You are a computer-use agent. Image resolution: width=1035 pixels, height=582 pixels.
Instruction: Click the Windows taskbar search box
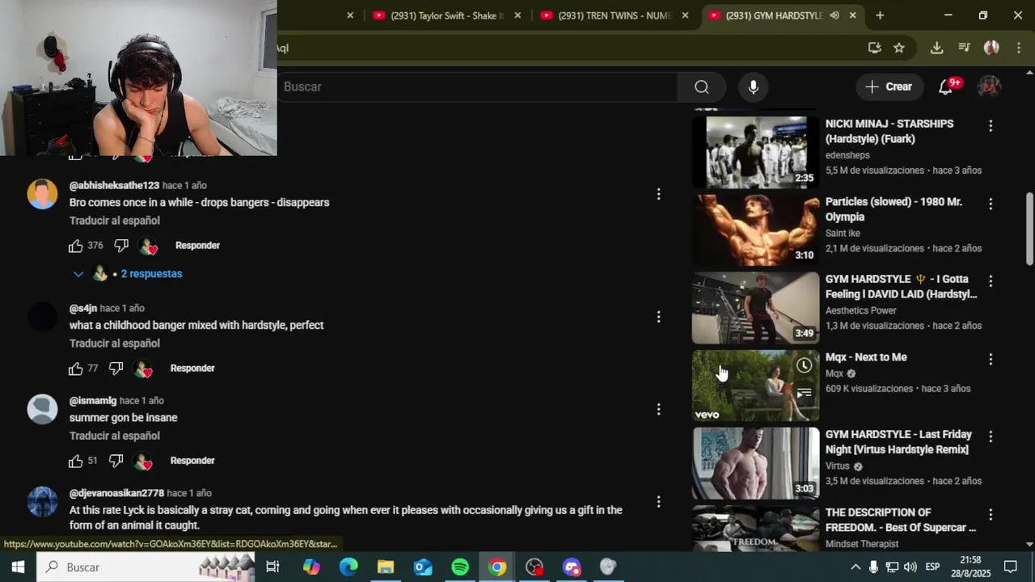(146, 567)
